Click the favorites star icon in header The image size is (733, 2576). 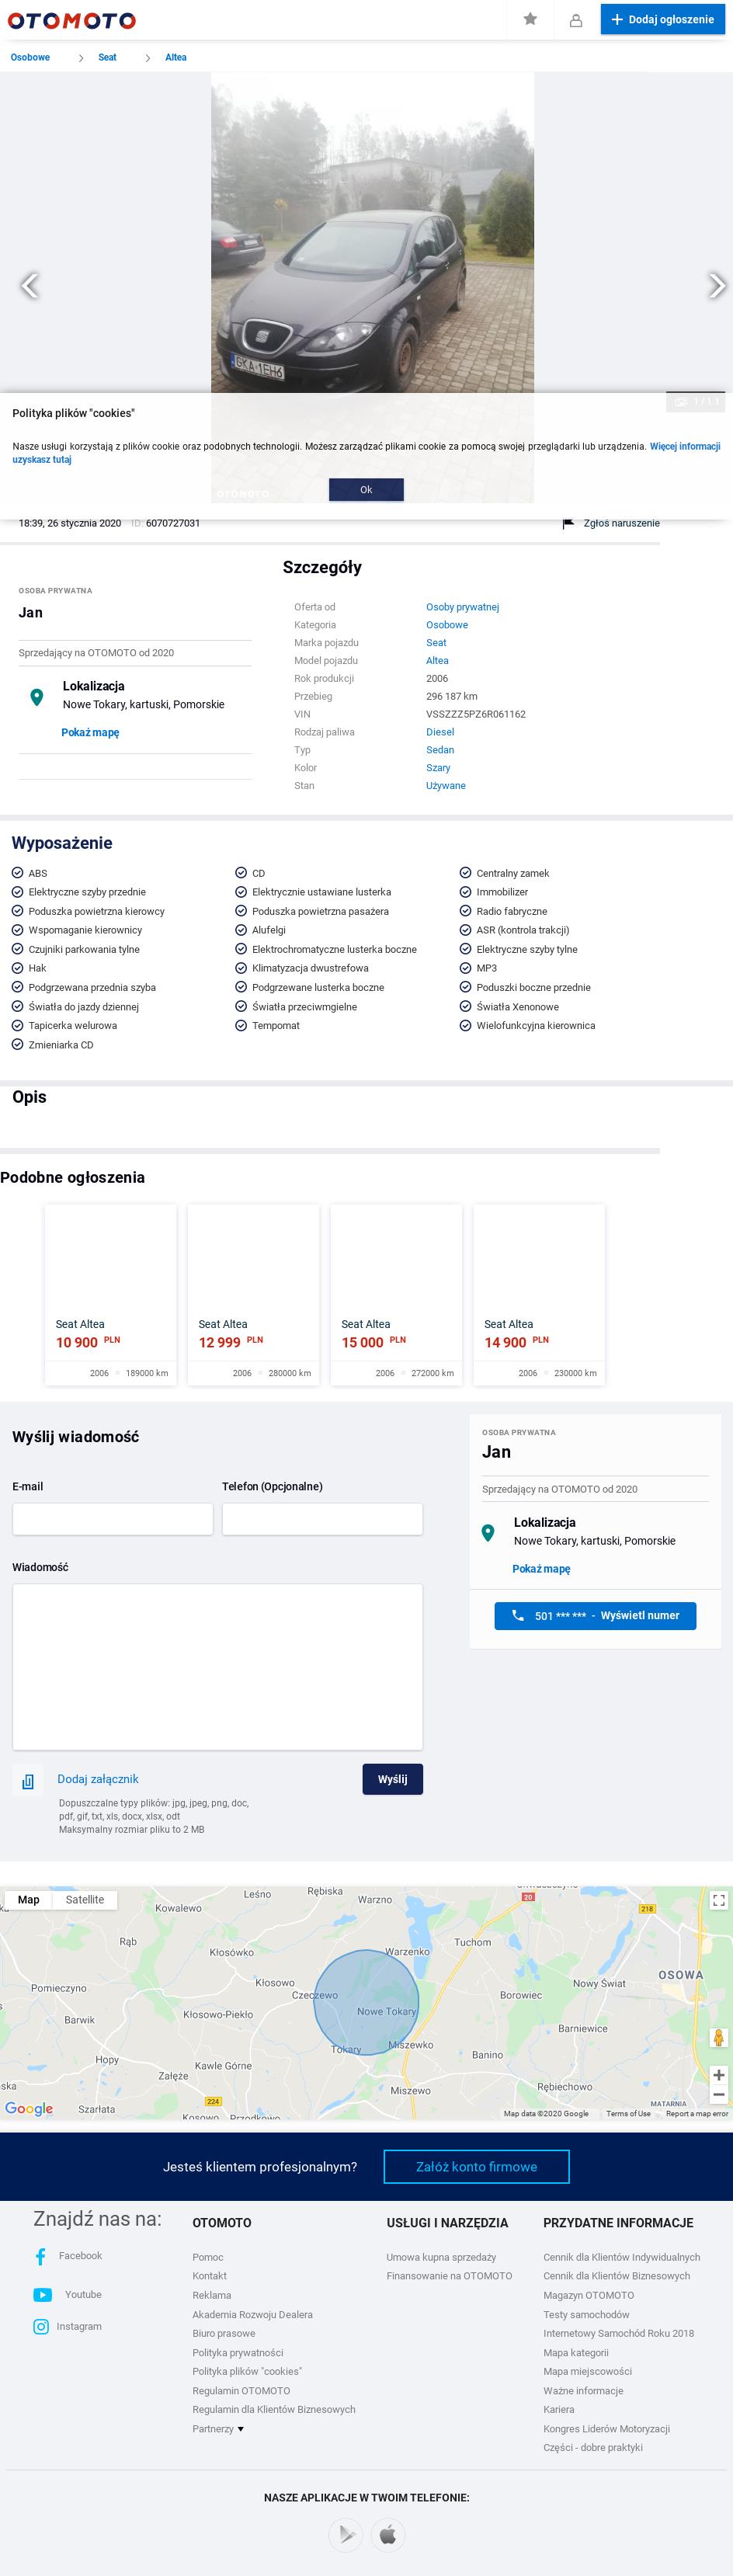(x=530, y=19)
